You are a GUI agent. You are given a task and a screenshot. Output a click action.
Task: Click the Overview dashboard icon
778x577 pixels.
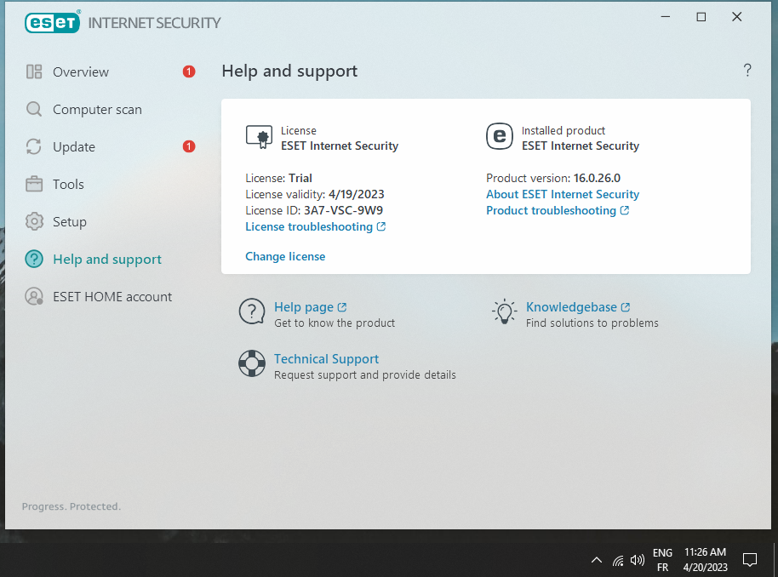[x=34, y=72]
